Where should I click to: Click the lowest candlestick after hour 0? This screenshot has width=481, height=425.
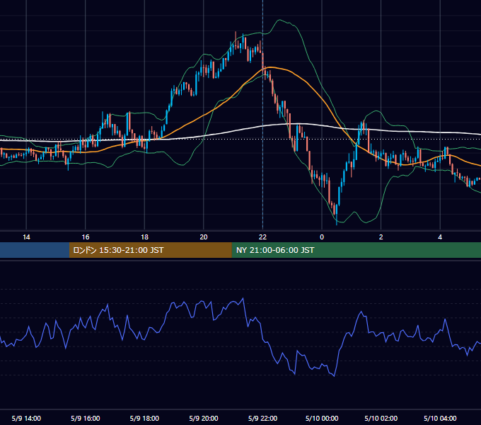(337, 215)
